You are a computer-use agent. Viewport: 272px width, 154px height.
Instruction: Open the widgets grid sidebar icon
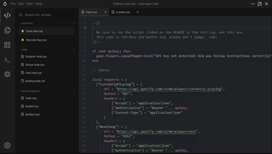7,45
